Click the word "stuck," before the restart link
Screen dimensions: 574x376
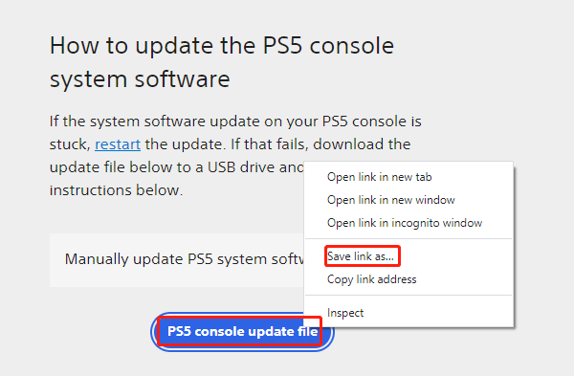coord(70,144)
